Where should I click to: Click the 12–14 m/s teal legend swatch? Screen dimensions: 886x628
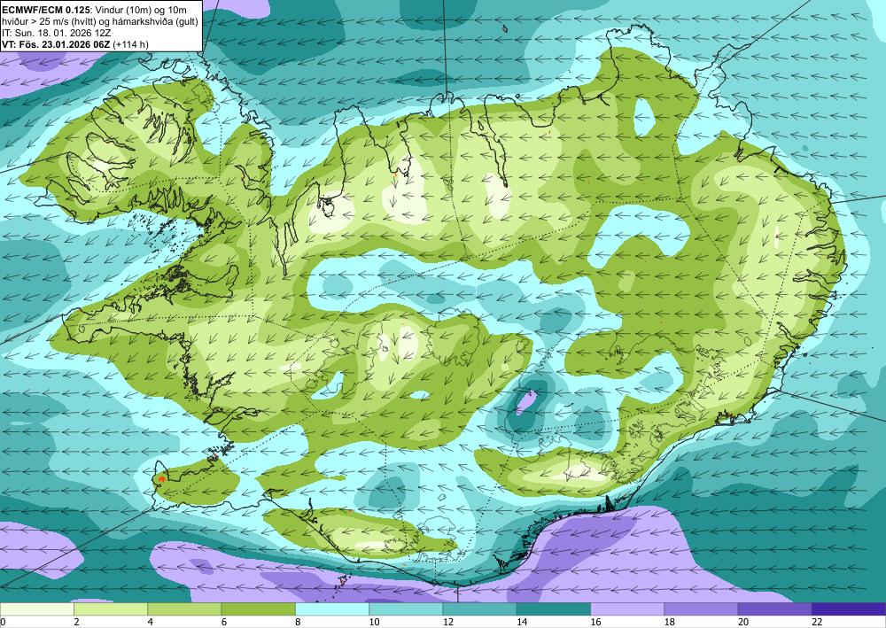(x=479, y=609)
